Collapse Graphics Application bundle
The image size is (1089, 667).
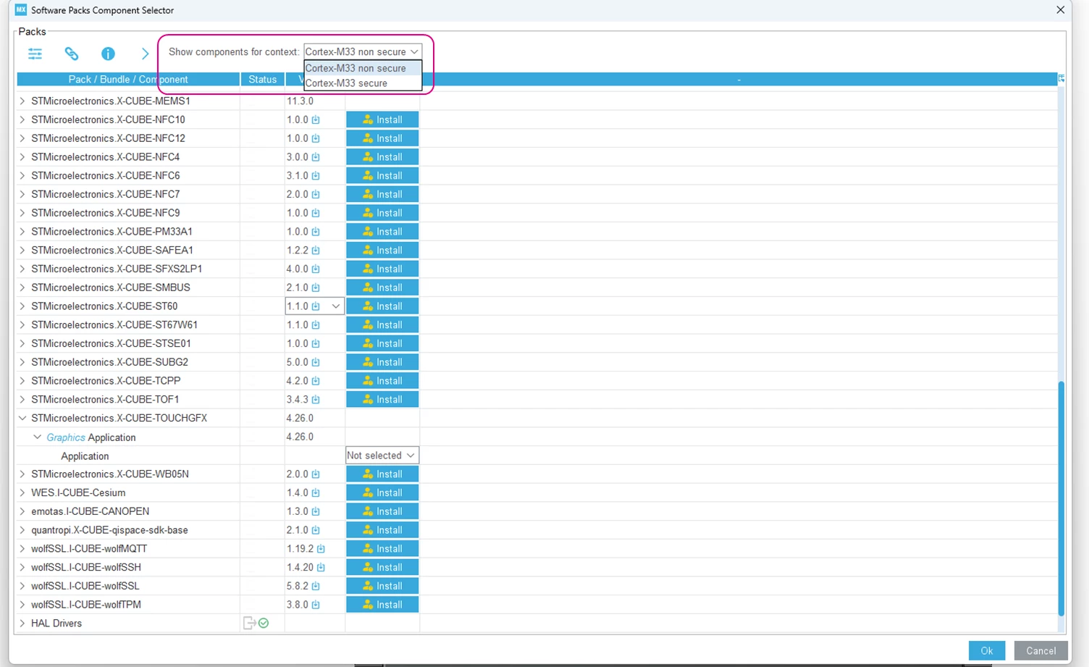pos(38,437)
